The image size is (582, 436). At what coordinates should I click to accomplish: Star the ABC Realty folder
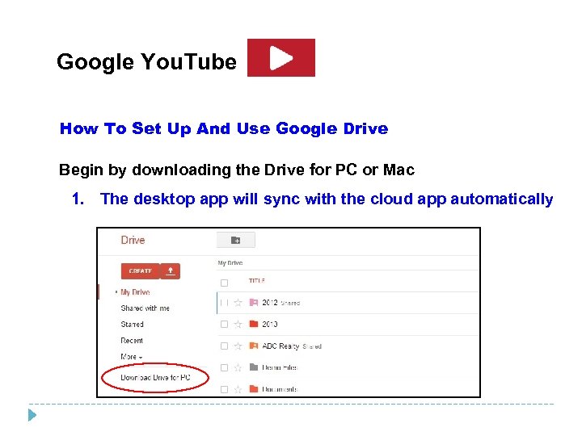238,346
